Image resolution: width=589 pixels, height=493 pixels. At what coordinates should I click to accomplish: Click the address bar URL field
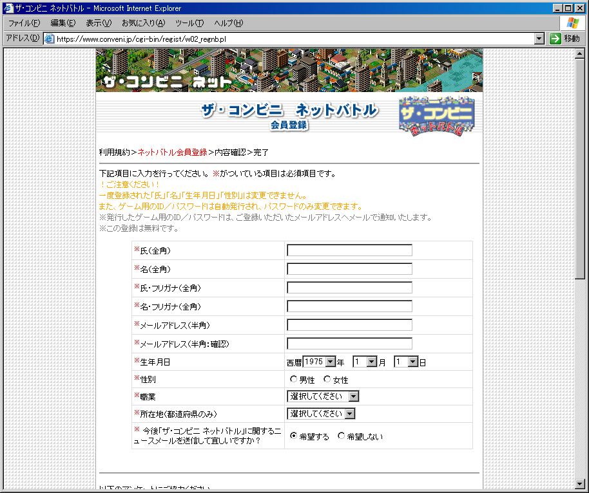[x=294, y=39]
